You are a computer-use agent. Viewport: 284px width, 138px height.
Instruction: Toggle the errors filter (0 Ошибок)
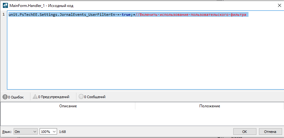pos(13,97)
